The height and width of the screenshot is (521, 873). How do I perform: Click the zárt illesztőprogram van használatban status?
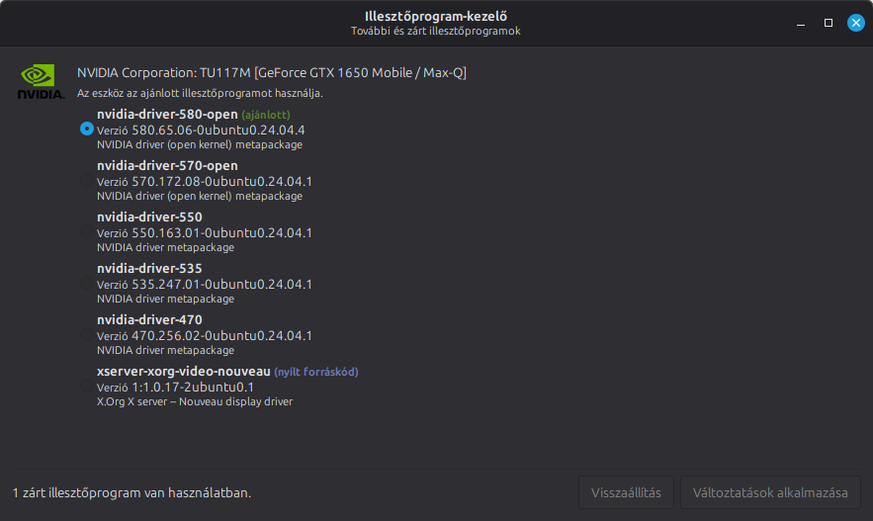click(131, 492)
